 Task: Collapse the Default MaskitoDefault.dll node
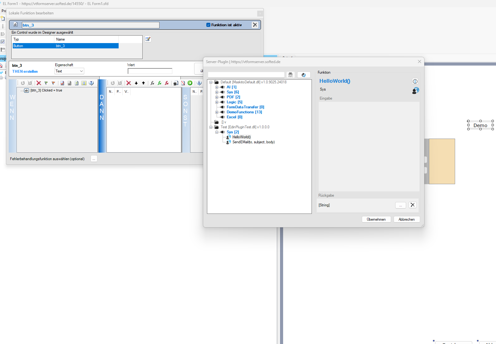point(211,82)
